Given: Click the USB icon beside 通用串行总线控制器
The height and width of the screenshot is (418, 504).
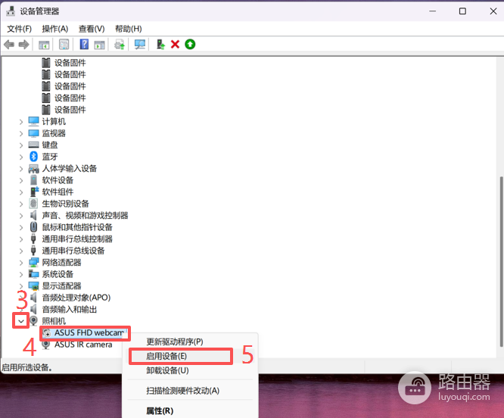Looking at the screenshot, I should [33, 239].
